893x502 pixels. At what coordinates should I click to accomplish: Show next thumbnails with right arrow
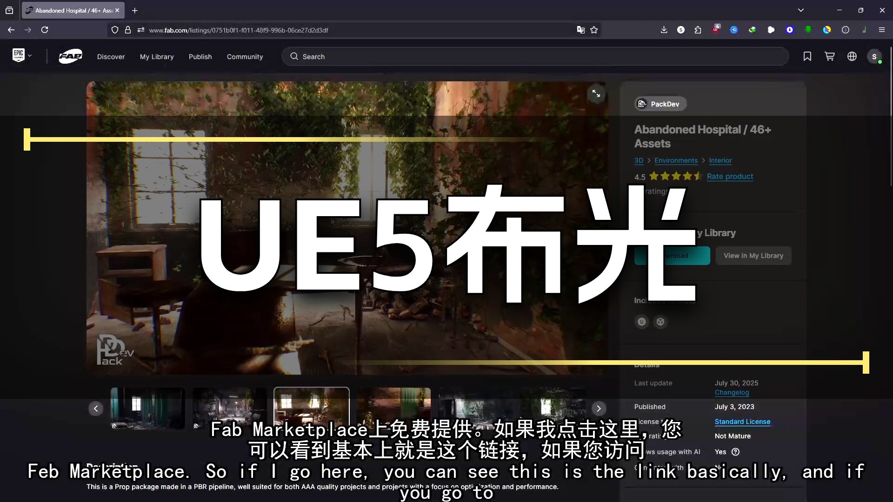(599, 409)
